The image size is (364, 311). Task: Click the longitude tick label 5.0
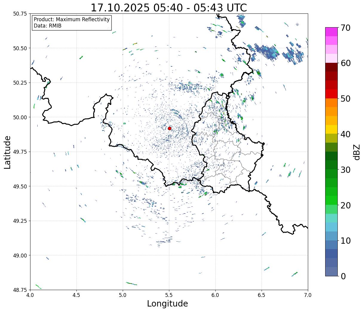(x=123, y=295)
